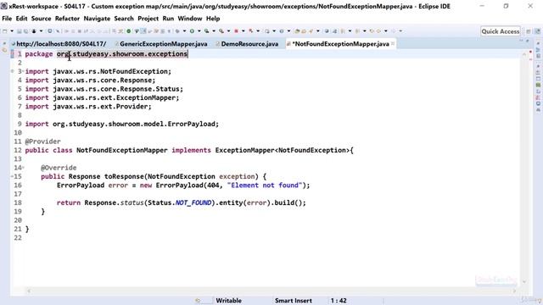Open the Navigate menu
The height and width of the screenshot is (305, 543).
tap(97, 19)
